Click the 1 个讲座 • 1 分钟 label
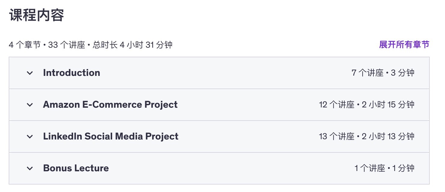Screen dimensions: 445x192 384,168
